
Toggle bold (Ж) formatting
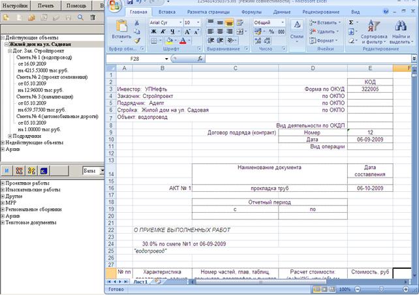(x=153, y=32)
